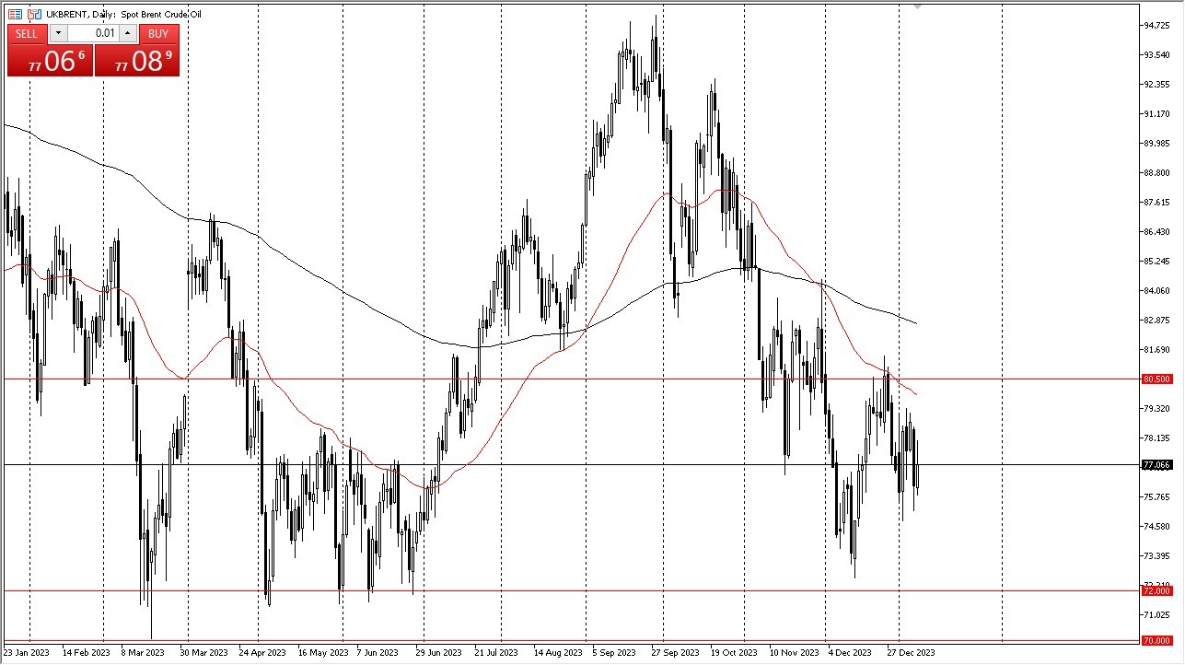Click the SELL button at 77.06
Image resolution: width=1185 pixels, height=665 pixels.
tap(51, 60)
